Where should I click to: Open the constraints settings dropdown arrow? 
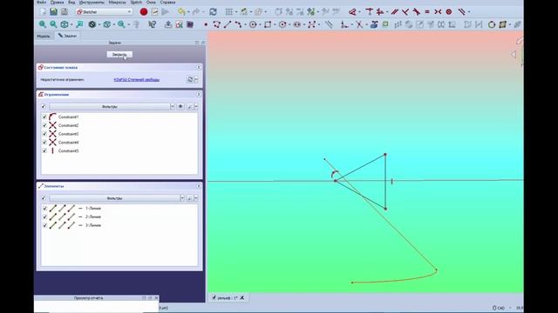196,106
